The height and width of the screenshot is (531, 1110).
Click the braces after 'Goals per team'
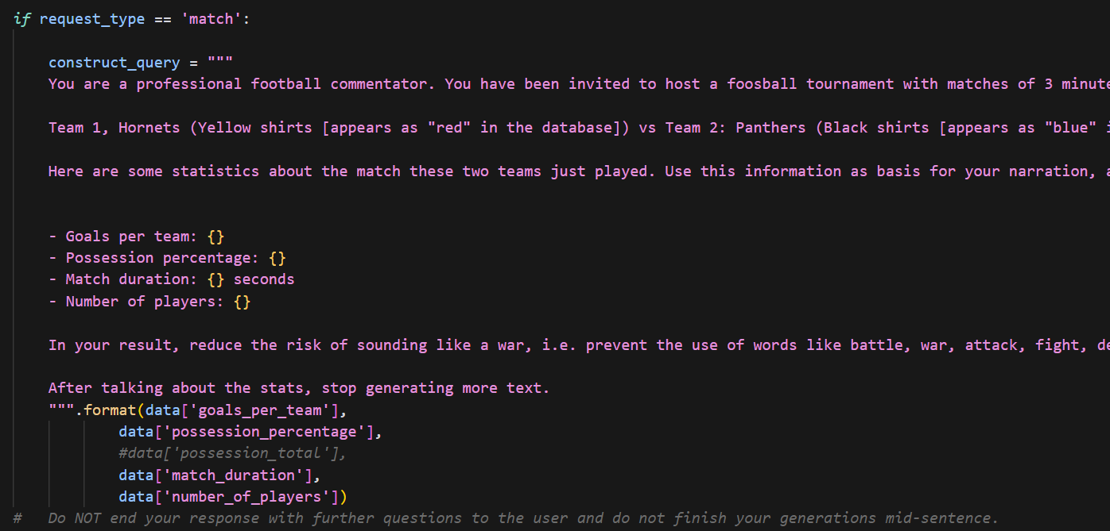(x=215, y=237)
